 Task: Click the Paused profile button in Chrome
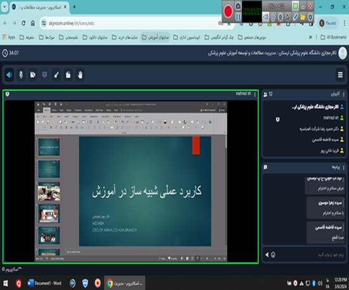(x=327, y=23)
